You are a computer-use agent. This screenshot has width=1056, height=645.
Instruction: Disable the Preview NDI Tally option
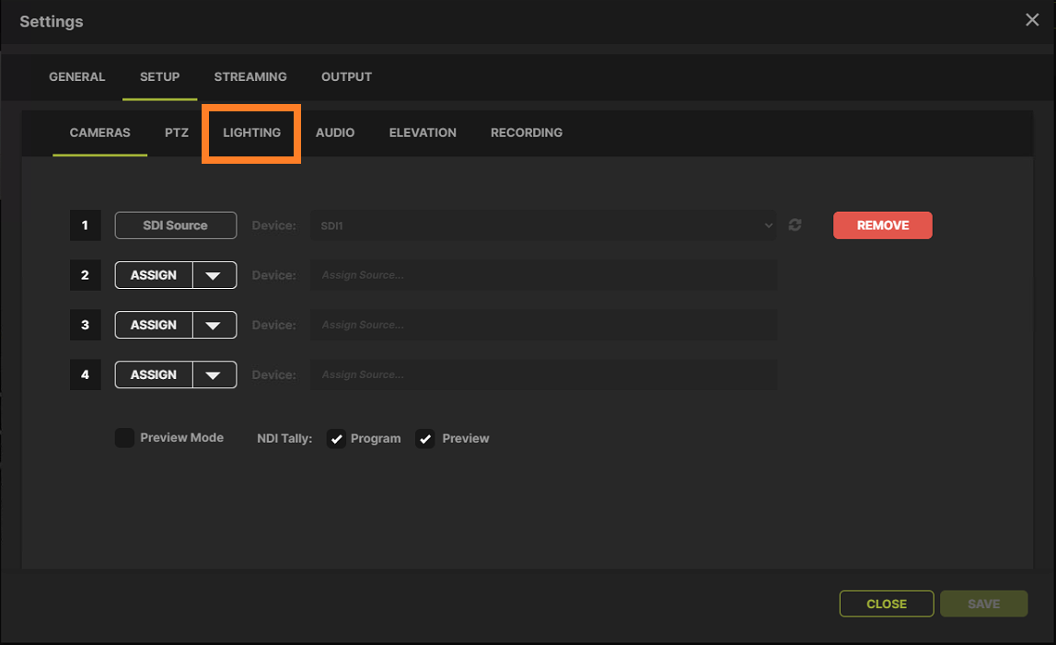click(x=424, y=438)
